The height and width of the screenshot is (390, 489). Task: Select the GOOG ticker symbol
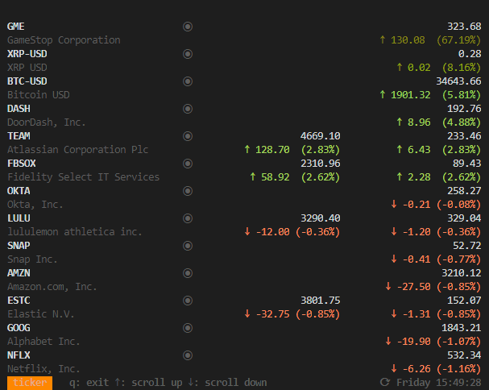19,328
